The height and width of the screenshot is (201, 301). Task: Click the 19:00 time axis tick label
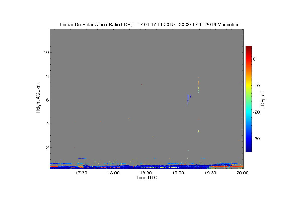coord(178,173)
